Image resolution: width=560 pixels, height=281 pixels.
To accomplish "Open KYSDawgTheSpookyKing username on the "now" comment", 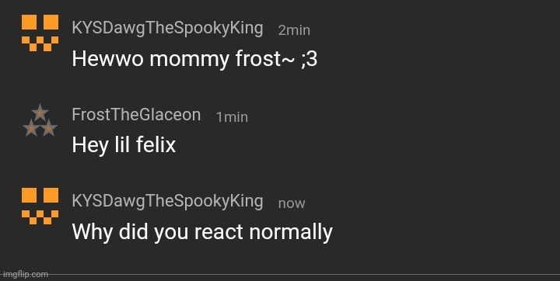I will pyautogui.click(x=167, y=201).
